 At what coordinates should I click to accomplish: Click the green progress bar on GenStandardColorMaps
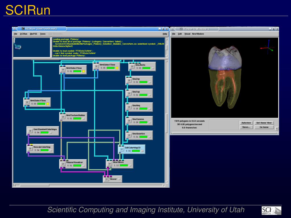45,133
